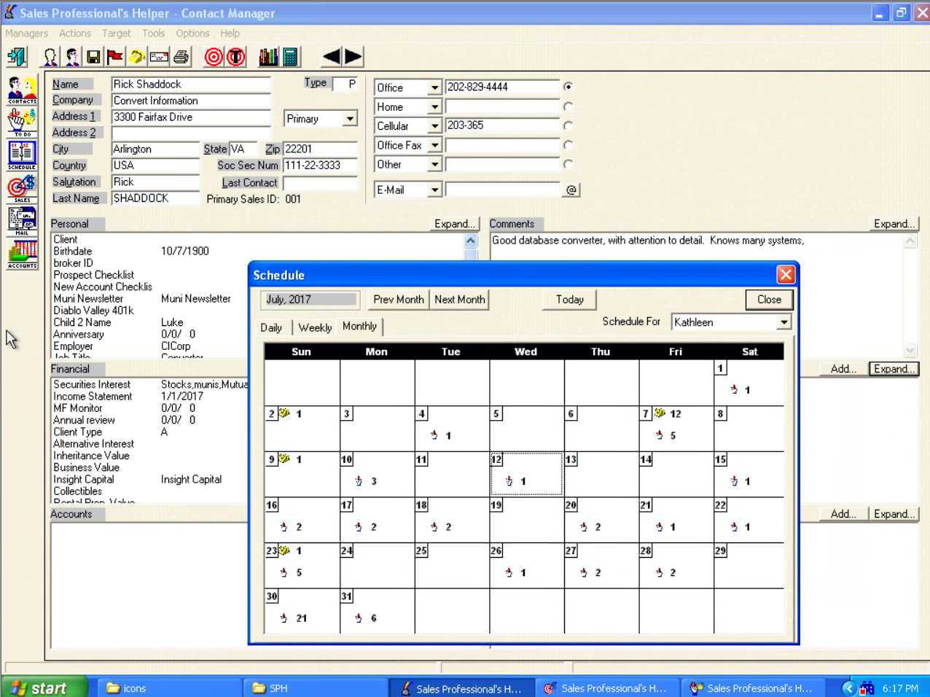Viewport: 930px width, 697px height.
Task: Open the icons folder in taskbar
Action: [x=168, y=688]
